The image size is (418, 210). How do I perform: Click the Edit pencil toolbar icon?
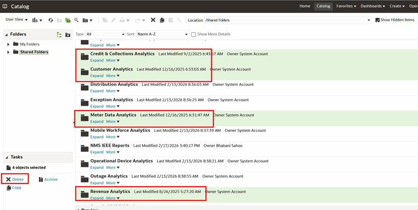[114, 20]
